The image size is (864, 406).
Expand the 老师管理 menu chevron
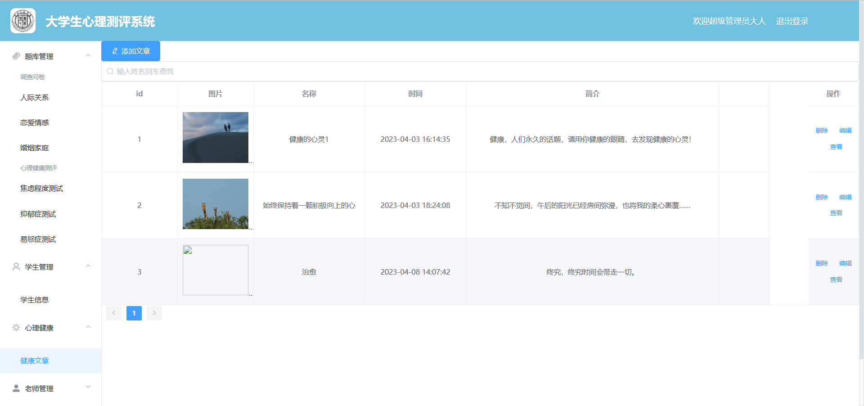click(88, 387)
